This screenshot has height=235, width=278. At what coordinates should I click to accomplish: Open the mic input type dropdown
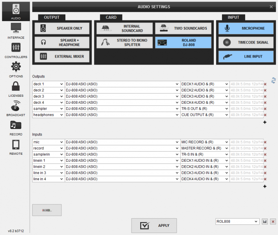point(49,142)
